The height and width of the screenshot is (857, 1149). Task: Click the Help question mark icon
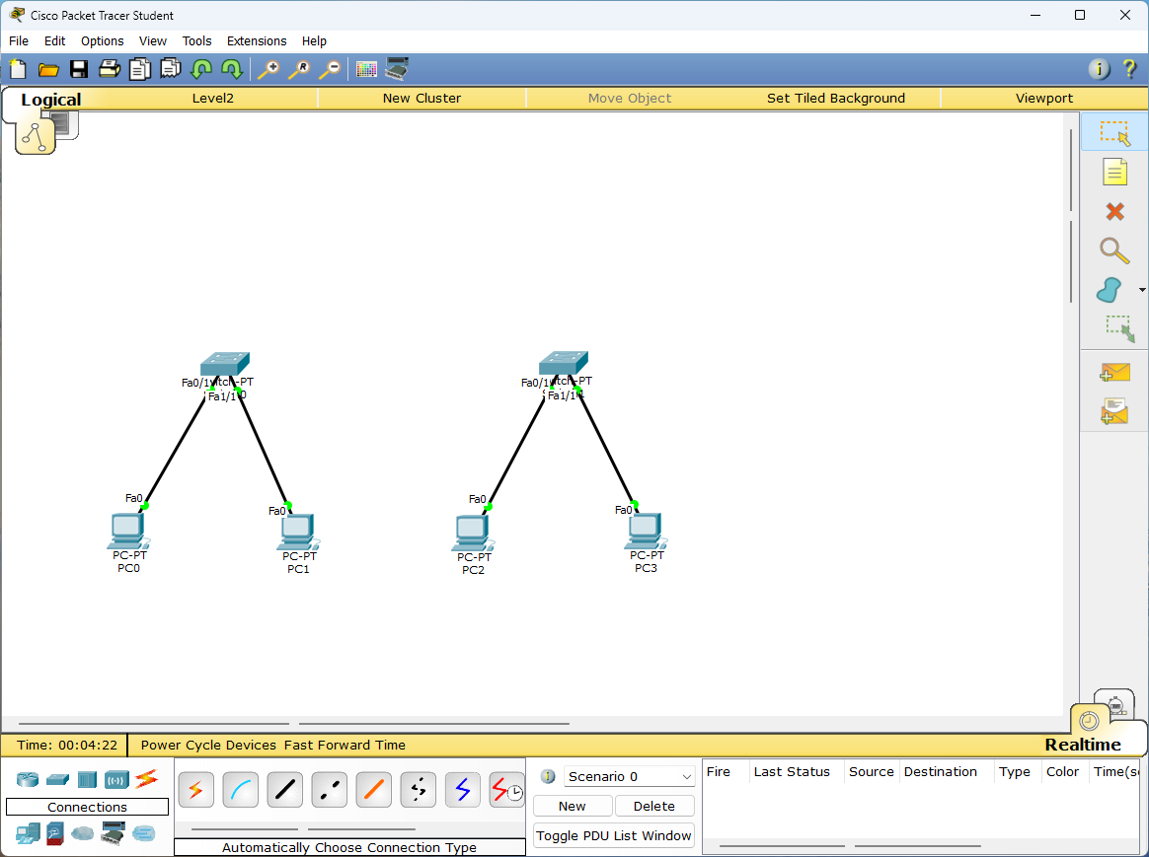tap(1129, 69)
